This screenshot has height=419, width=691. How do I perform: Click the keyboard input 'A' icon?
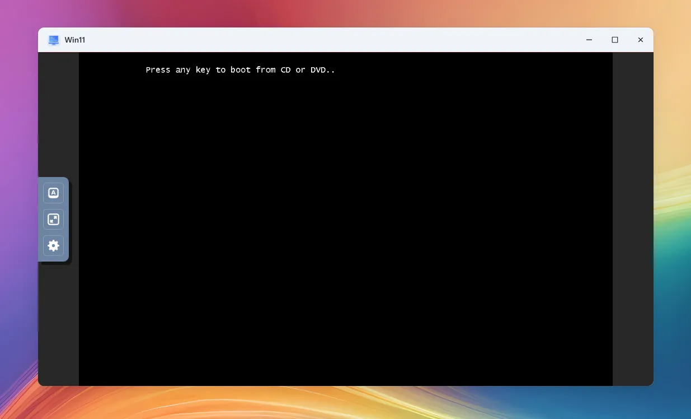click(x=53, y=193)
